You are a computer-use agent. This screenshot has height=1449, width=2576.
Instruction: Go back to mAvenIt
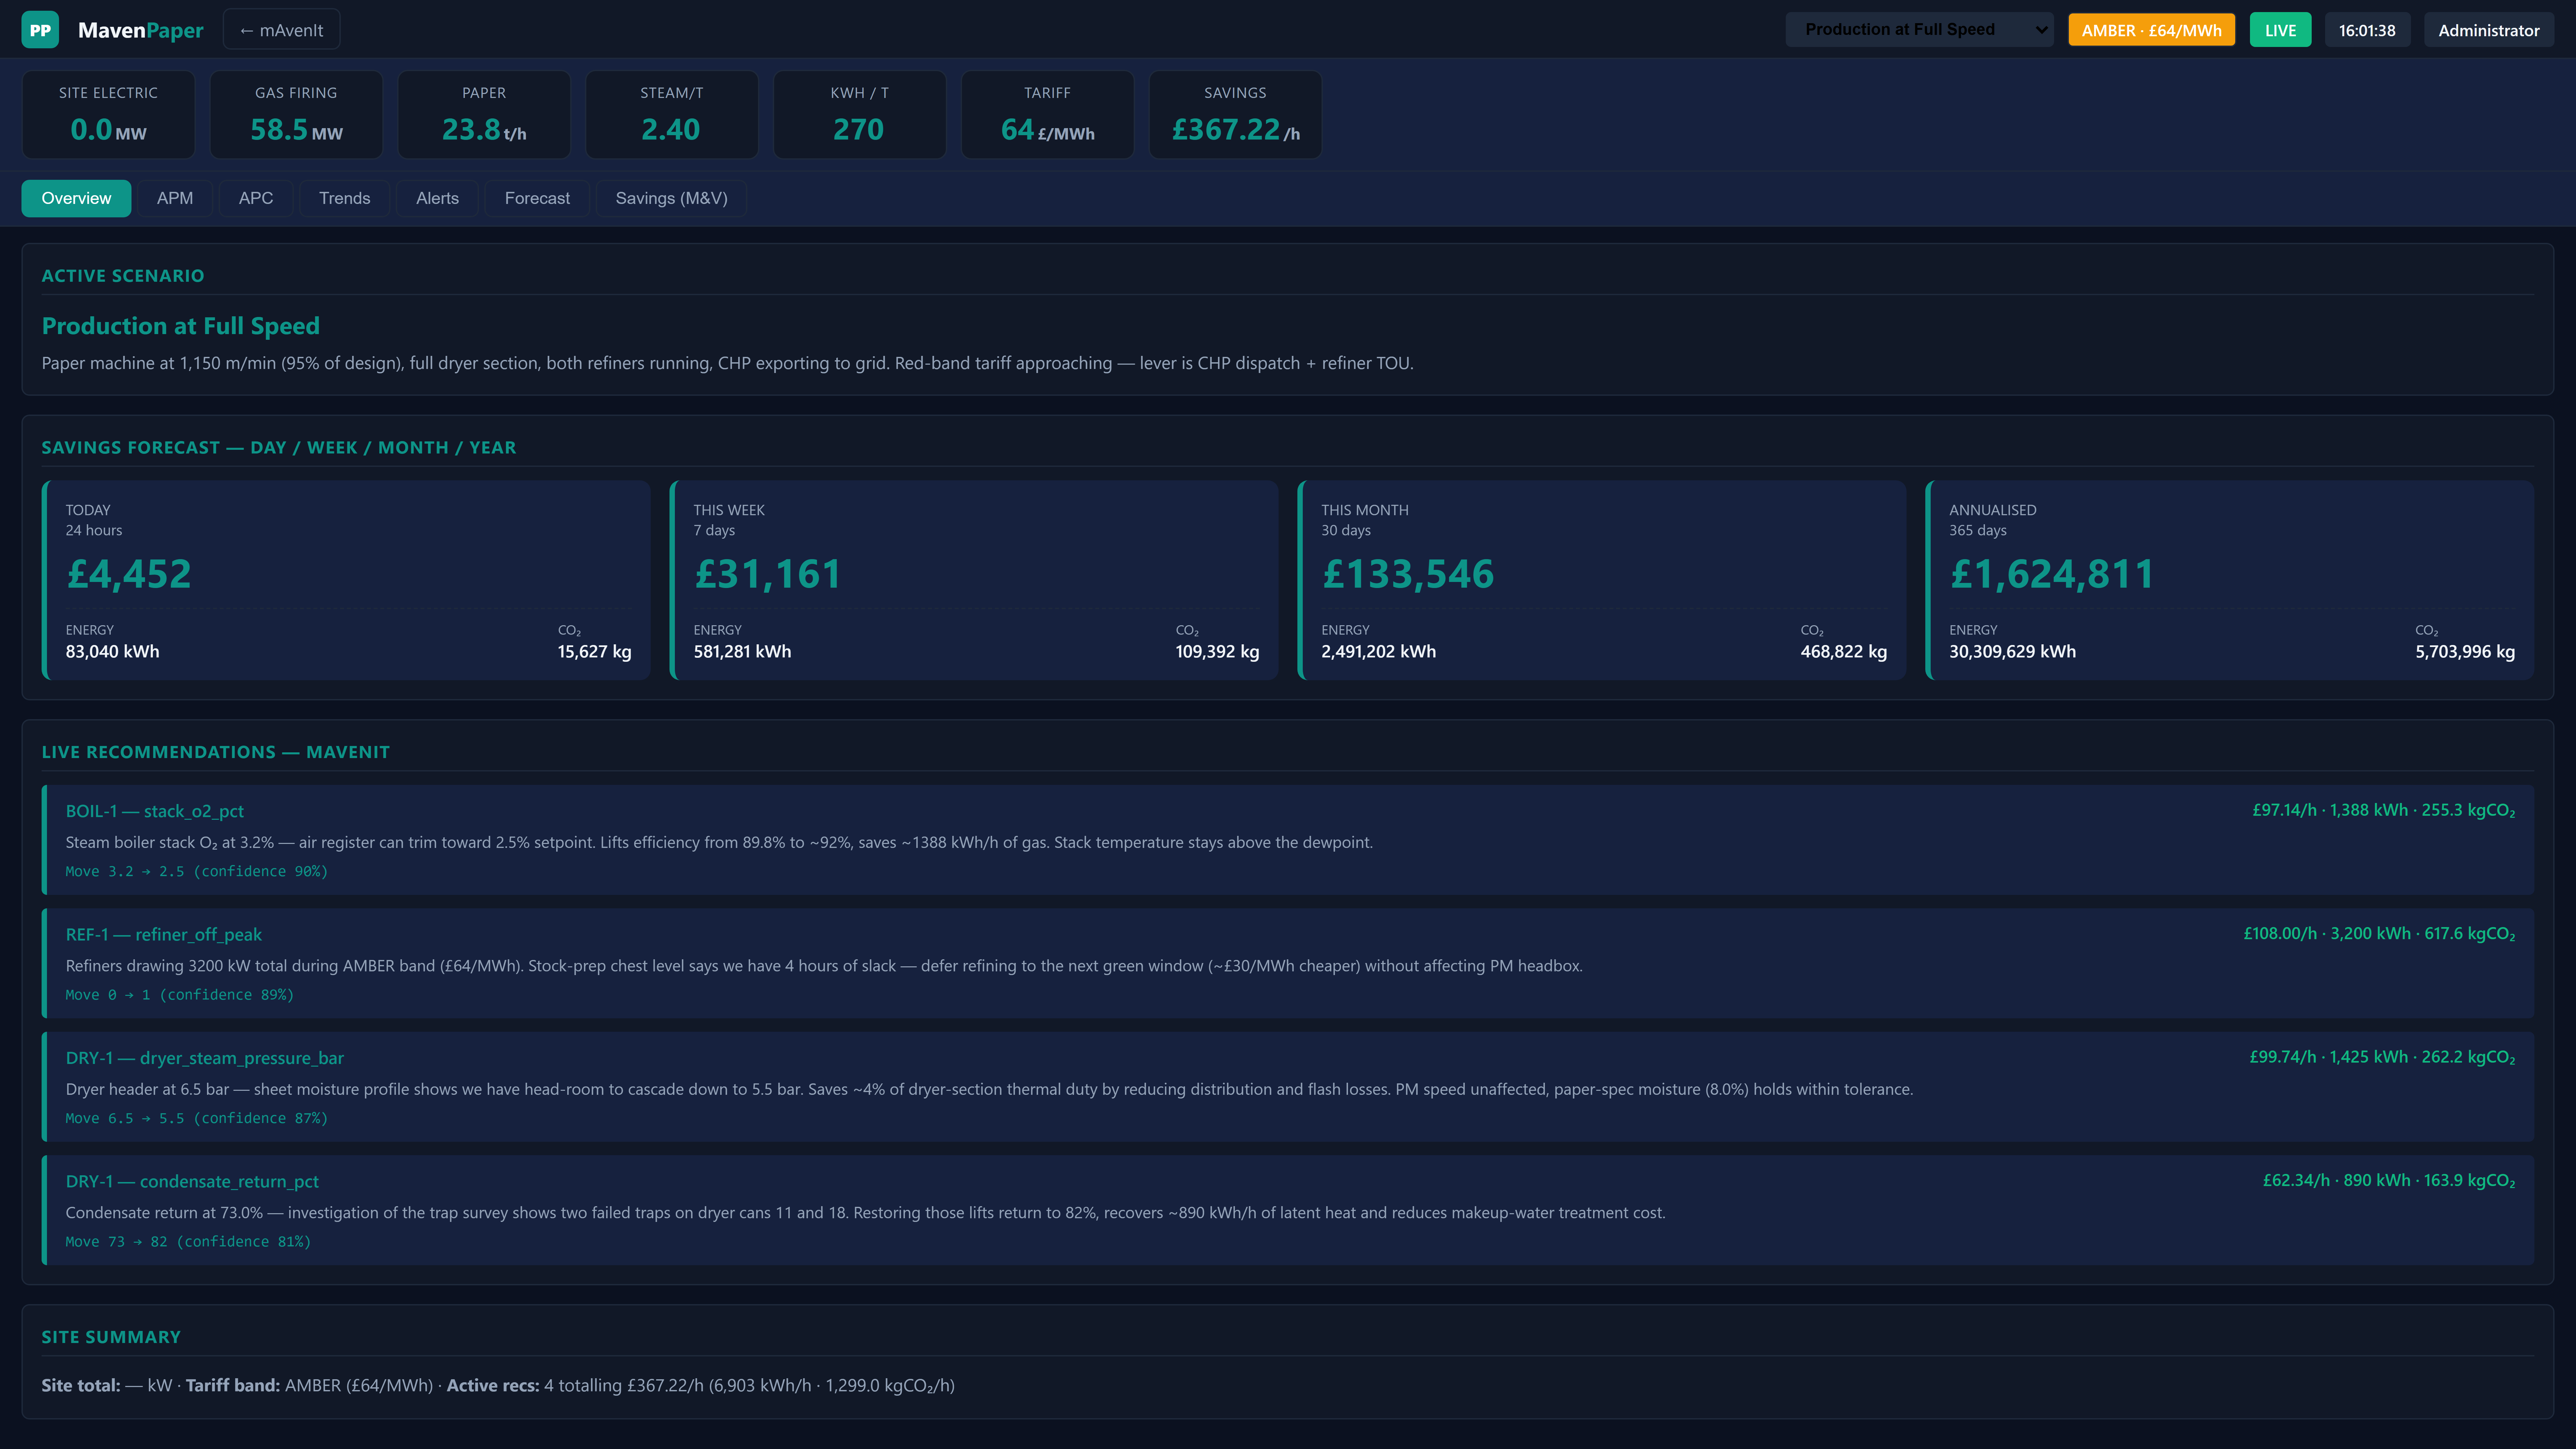point(281,30)
